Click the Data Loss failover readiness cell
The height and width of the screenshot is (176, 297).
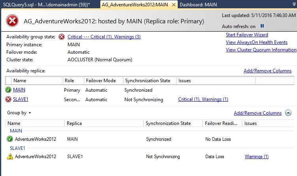coord(214,157)
